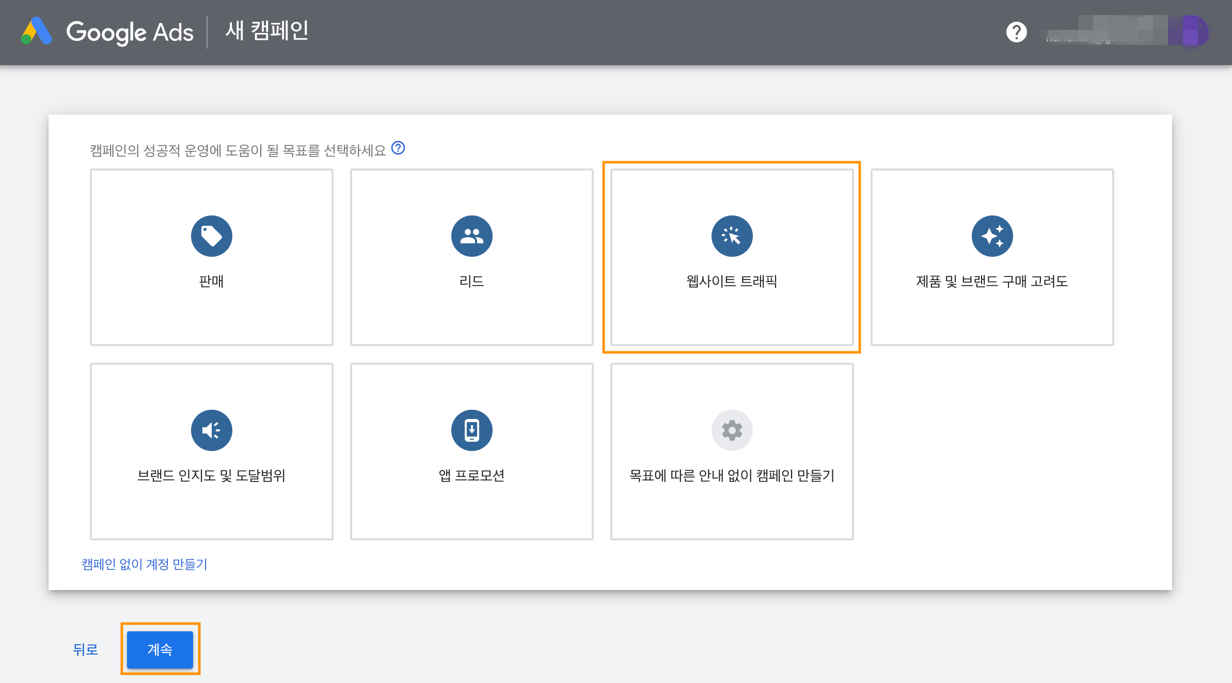Choose 제품 및 브랜드 구매 고려도 label
The width and height of the screenshot is (1232, 683).
pyautogui.click(x=992, y=282)
